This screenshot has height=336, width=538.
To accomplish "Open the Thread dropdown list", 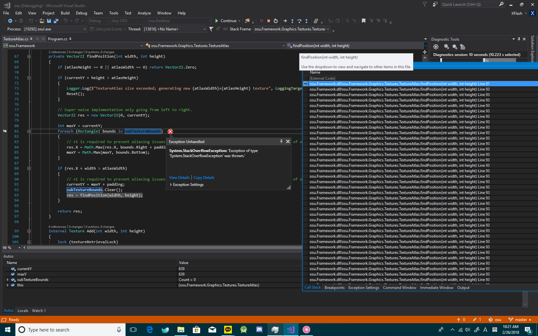I will [x=205, y=29].
